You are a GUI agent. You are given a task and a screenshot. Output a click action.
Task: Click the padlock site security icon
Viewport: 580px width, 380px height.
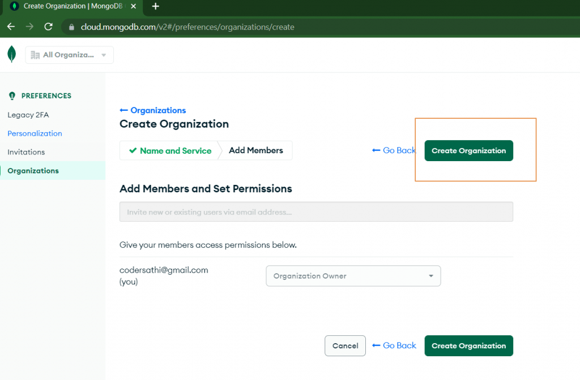click(x=72, y=27)
